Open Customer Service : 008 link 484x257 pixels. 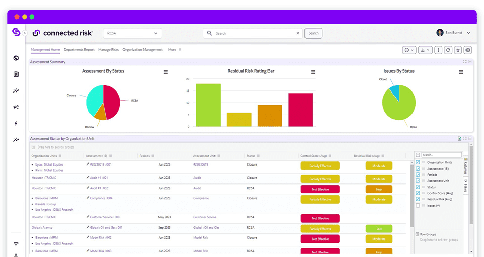(x=104, y=217)
